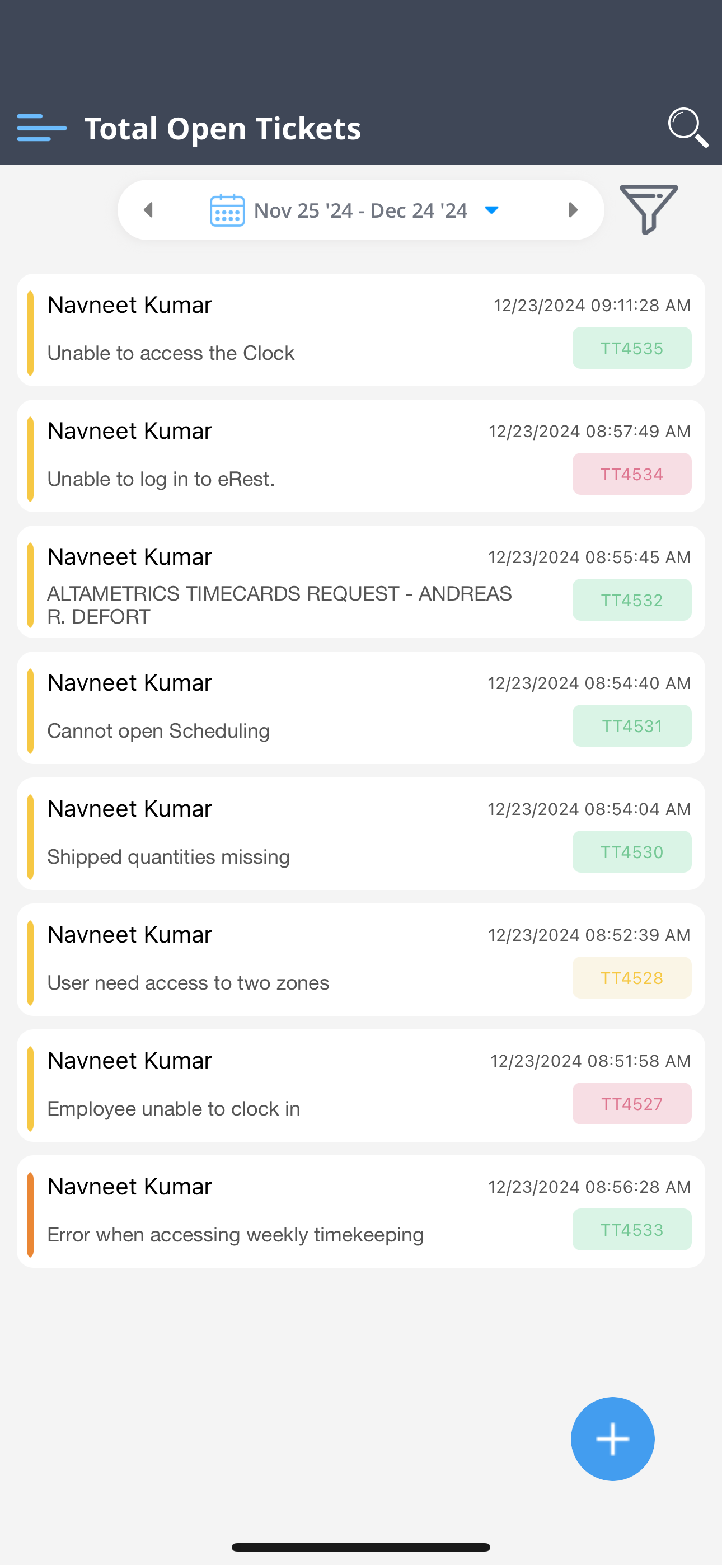Tap the search magnifier icon

point(687,127)
